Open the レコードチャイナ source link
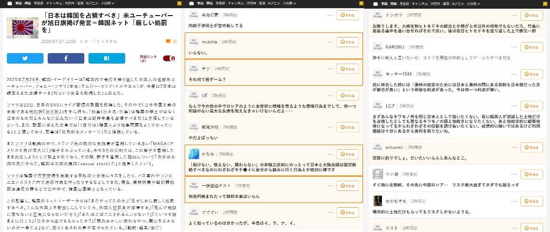 104,42
